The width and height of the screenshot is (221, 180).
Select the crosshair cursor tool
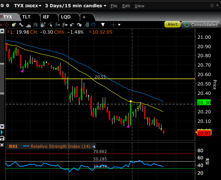[113, 25]
